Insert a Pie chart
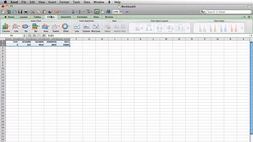Screen dimensions: 253x142 pyautogui.click(x=26, y=28)
